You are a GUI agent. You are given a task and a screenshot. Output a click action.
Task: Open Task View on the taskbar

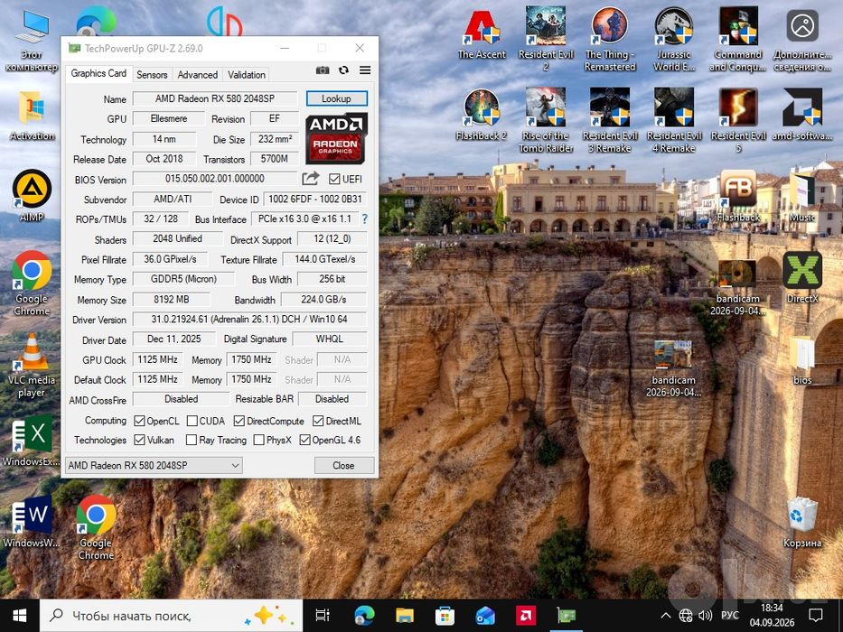[x=323, y=616]
